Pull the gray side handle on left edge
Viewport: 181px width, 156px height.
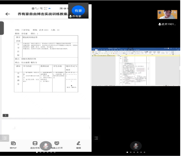pos(2,28)
